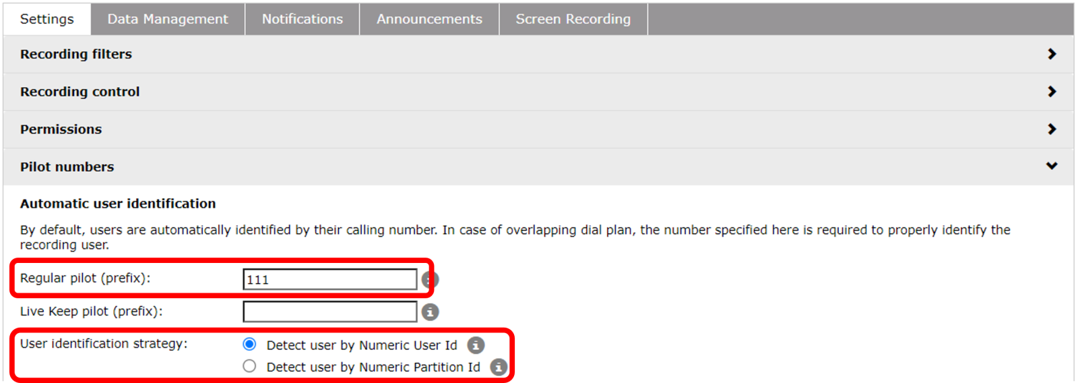Select Detect user by Numeric Partition Id
The image size is (1078, 383).
[249, 366]
